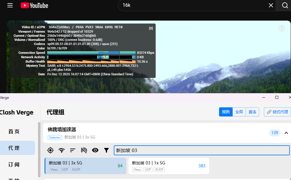Open the YouTube hamburger guide menu

(10, 5)
